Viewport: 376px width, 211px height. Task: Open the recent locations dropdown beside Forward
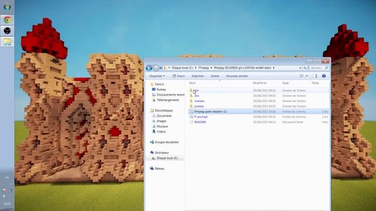[x=160, y=68]
